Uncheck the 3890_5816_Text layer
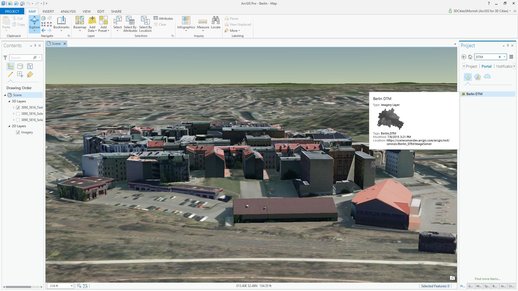The width and height of the screenshot is (518, 291). (18, 108)
